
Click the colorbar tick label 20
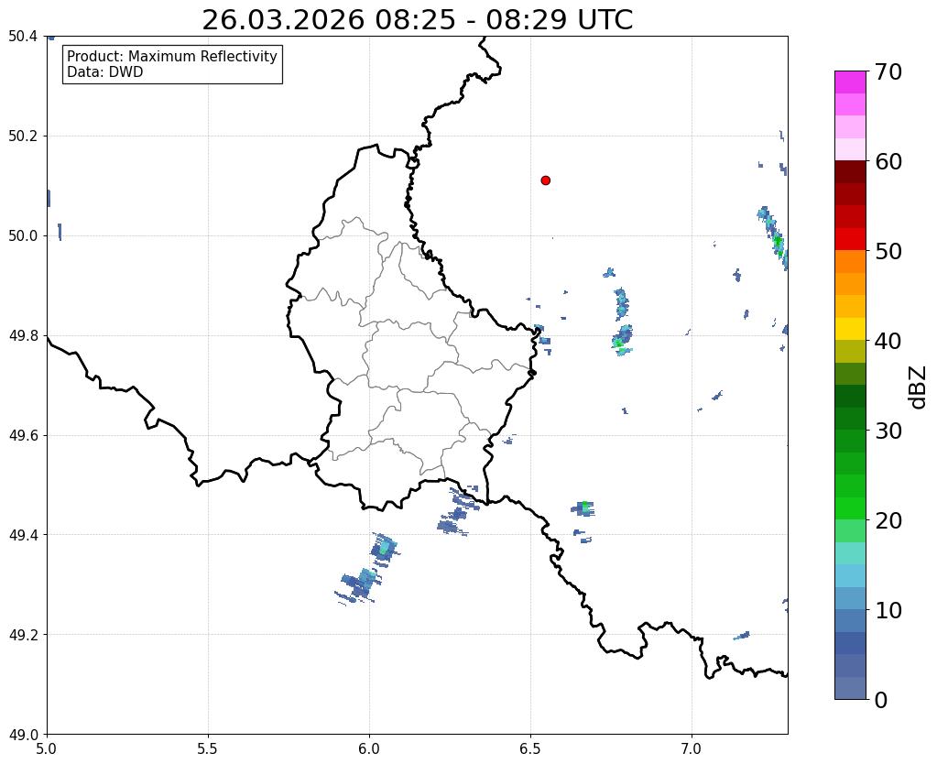pyautogui.click(x=888, y=520)
